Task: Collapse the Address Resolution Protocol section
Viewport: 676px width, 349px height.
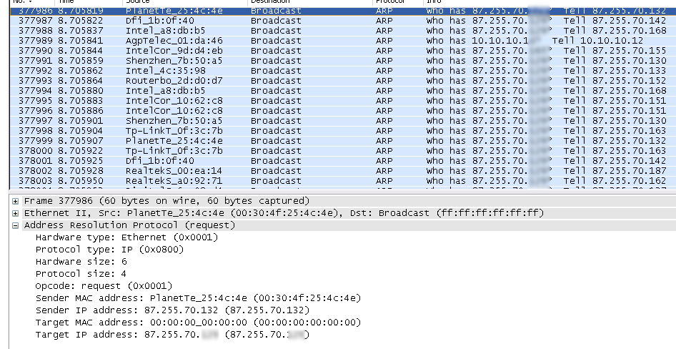Action: 16,225
